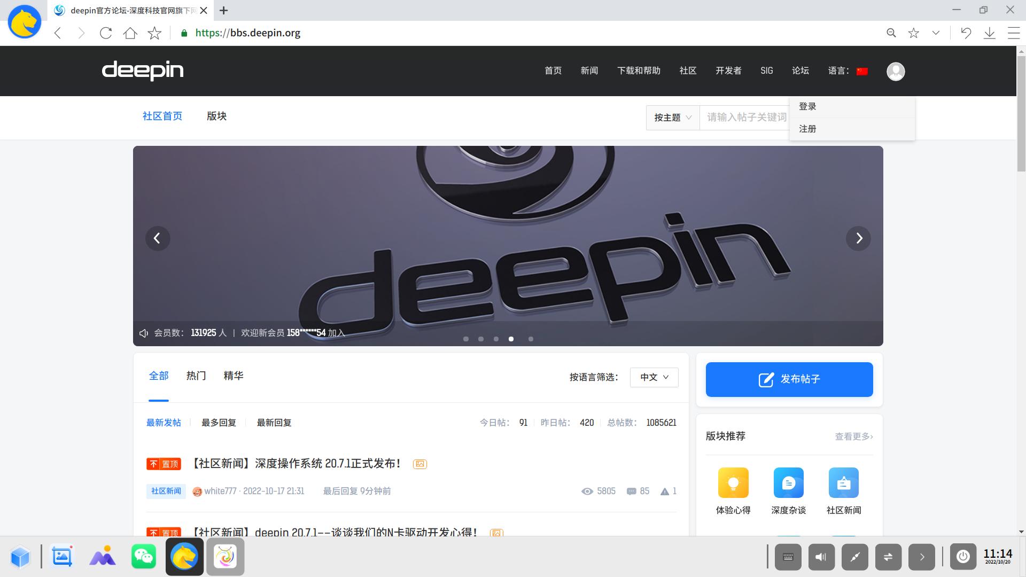
Task: Open the 中文 language filter dropdown
Action: [654, 377]
